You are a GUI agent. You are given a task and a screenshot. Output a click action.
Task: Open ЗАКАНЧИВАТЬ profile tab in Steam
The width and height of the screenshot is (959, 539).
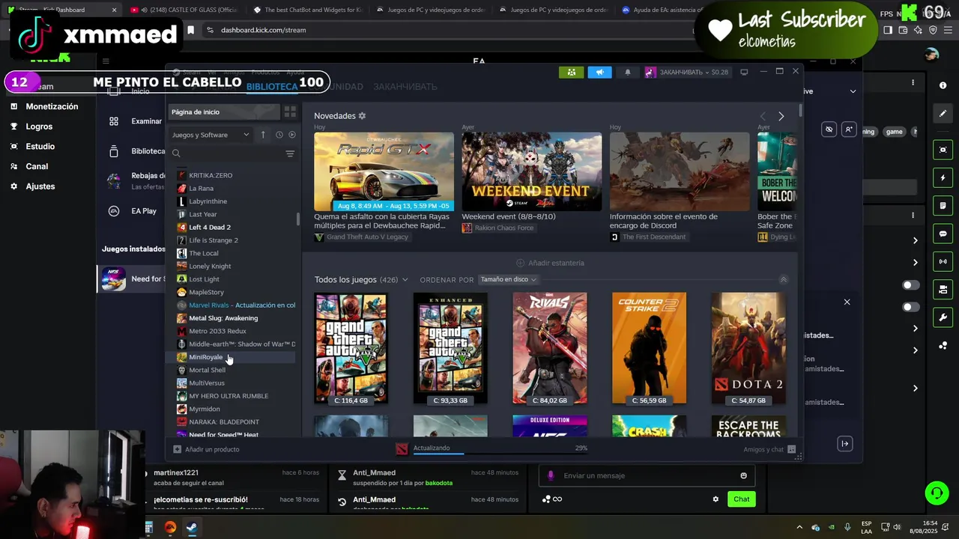click(405, 87)
